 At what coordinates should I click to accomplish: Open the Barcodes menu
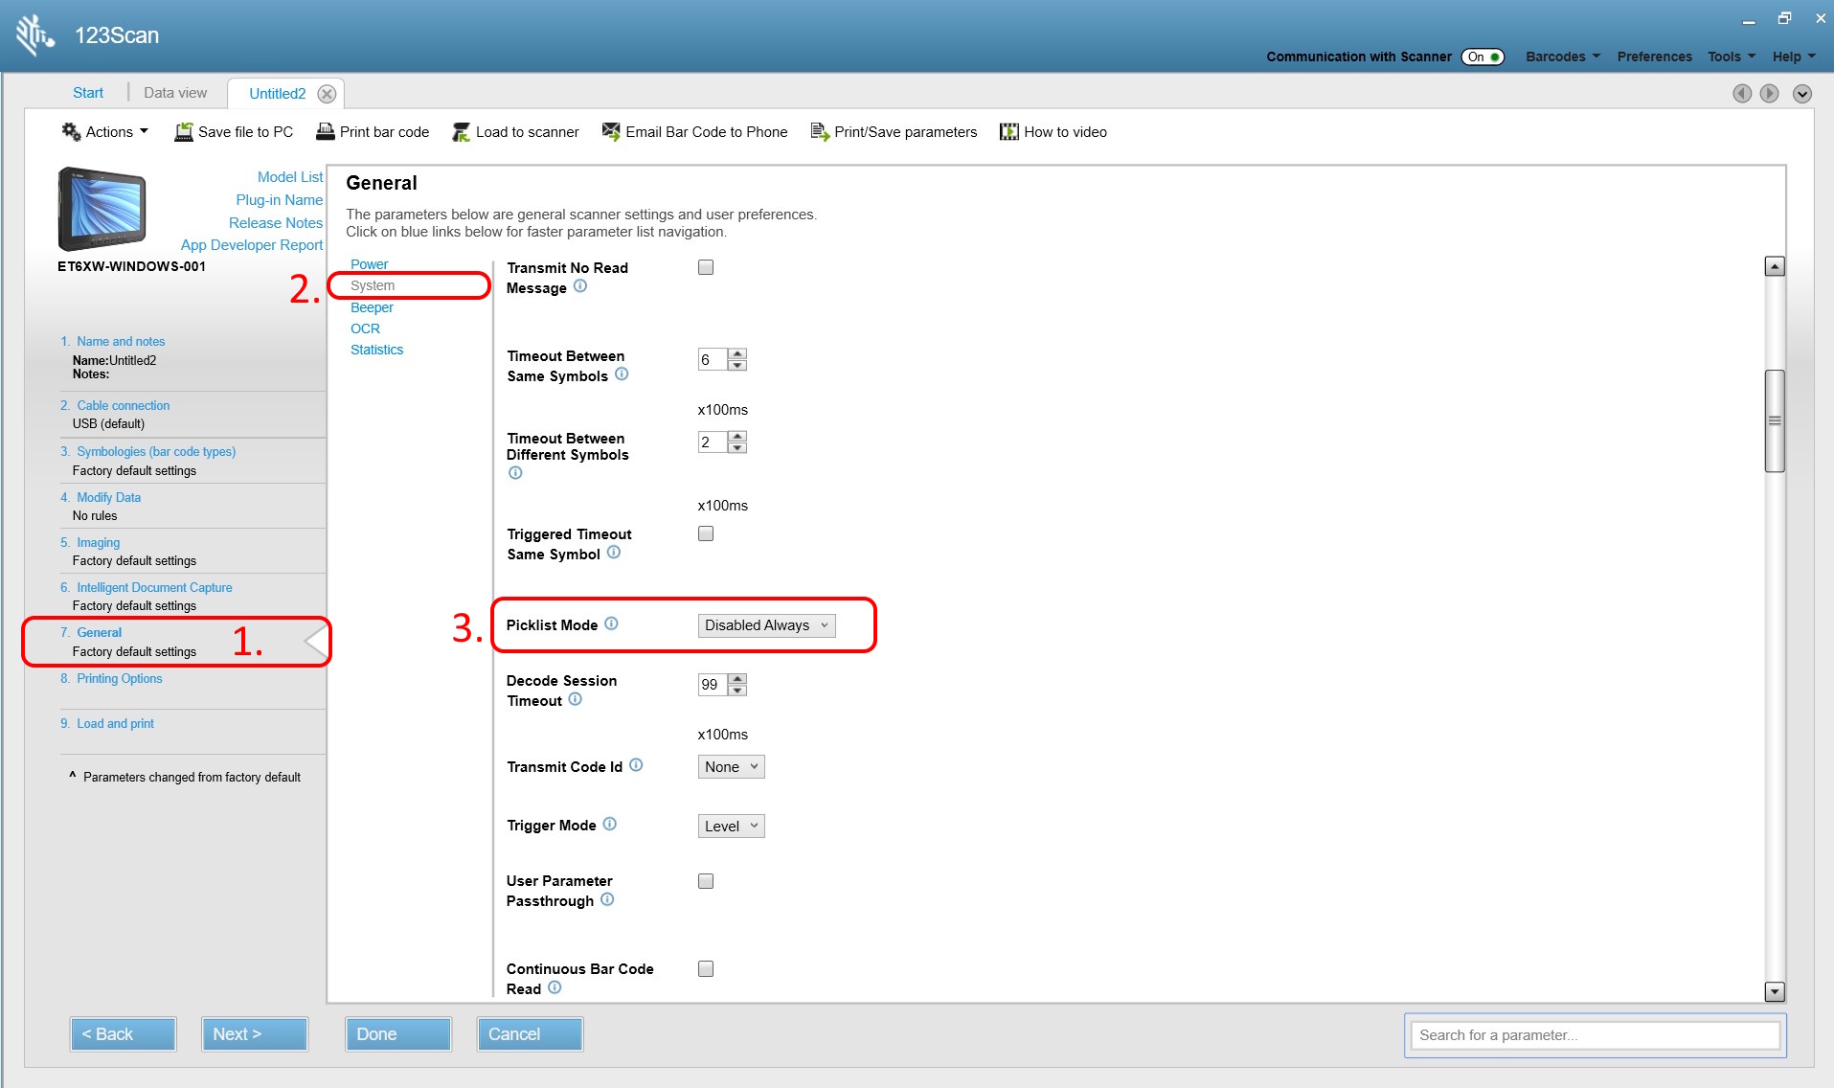tap(1563, 57)
